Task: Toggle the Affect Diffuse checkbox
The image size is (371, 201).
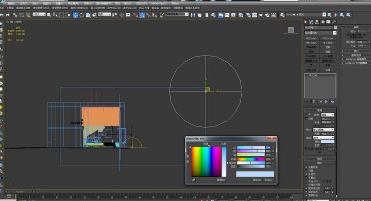Action: (306, 188)
